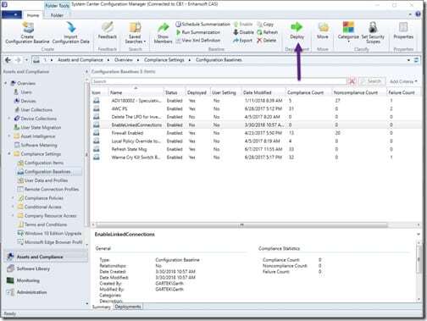Select the AWC PS baseline row
427x321 pixels.
click(256, 108)
